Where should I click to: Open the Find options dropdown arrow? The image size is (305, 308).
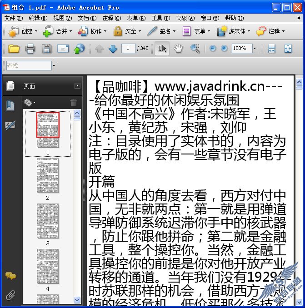point(54,65)
